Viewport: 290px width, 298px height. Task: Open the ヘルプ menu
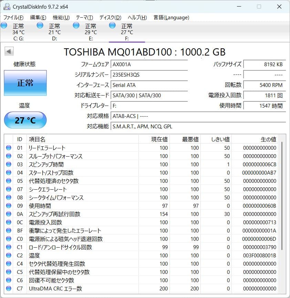tap(137, 17)
